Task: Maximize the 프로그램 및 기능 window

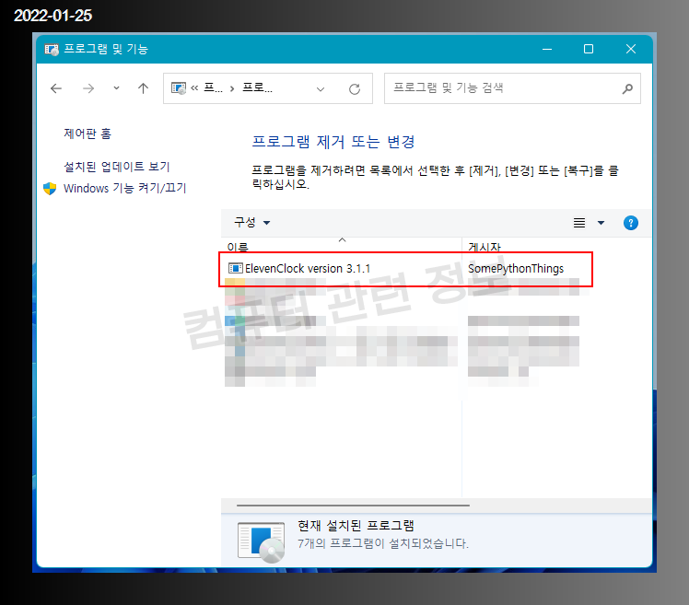Action: (589, 49)
